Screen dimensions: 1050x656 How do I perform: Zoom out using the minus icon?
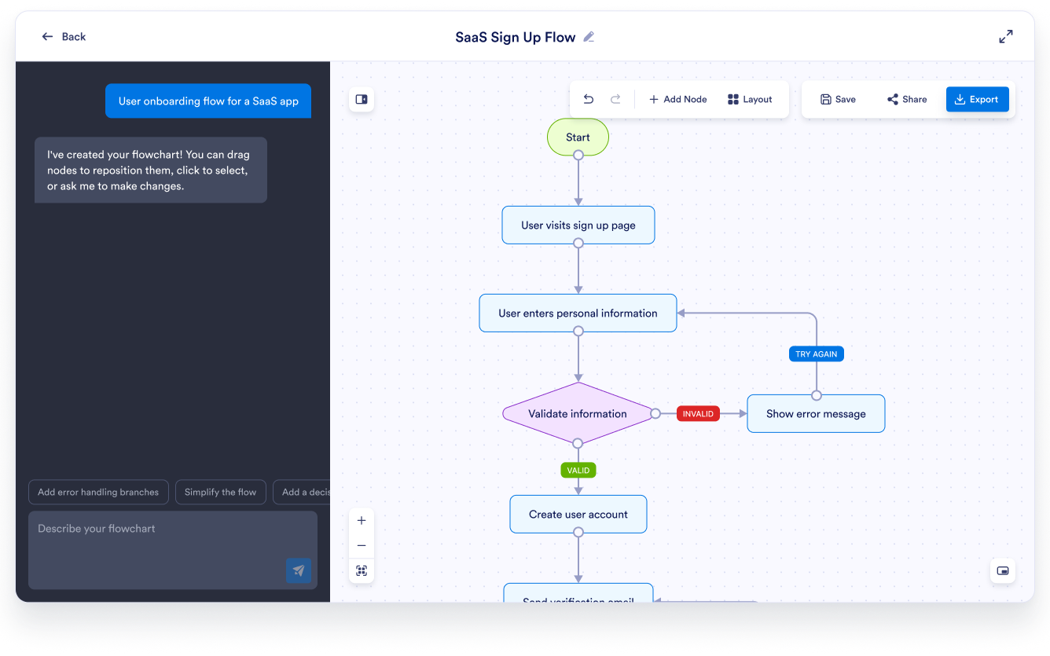362,545
